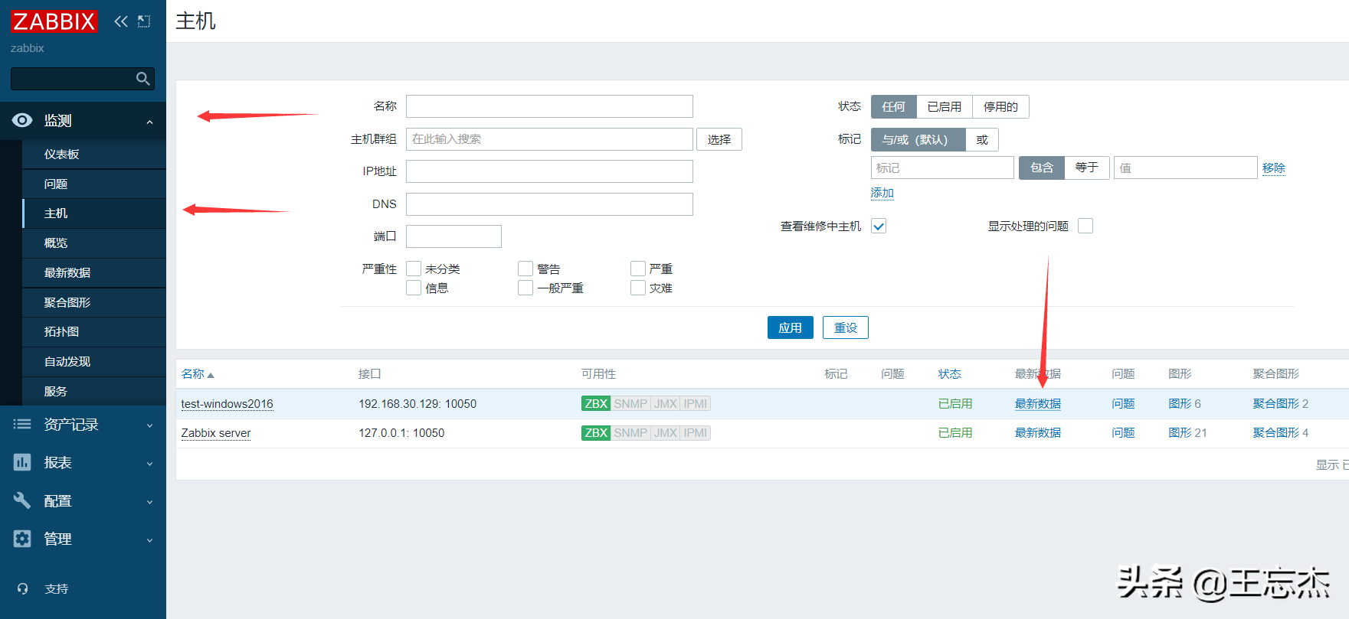Click the kiosk mode icon beside the logo
Screen dimensions: 1349x619
click(x=144, y=21)
